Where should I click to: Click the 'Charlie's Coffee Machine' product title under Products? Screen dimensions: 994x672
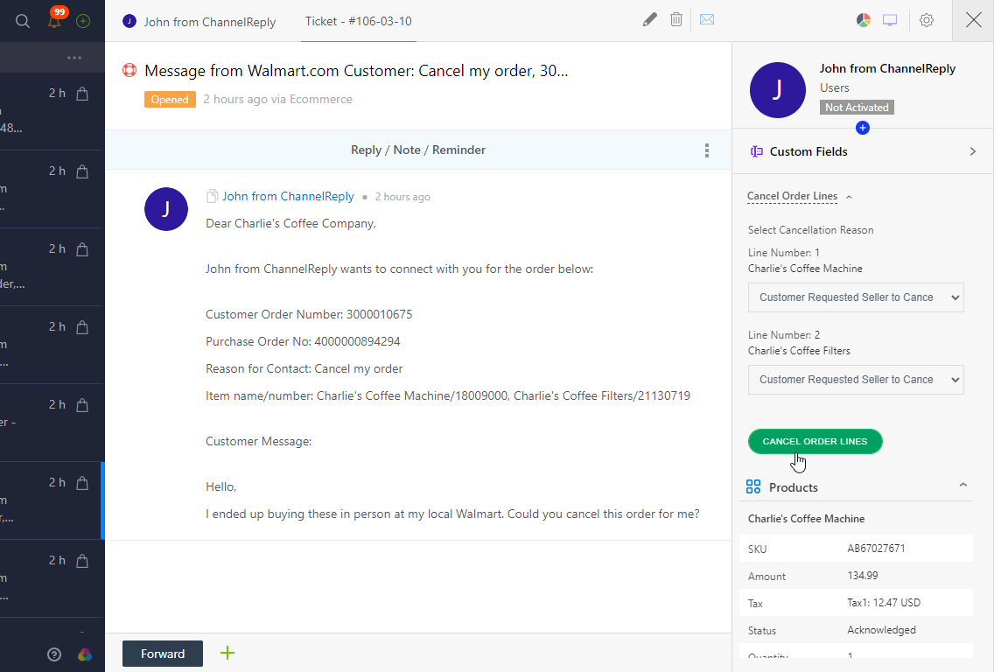[807, 519]
